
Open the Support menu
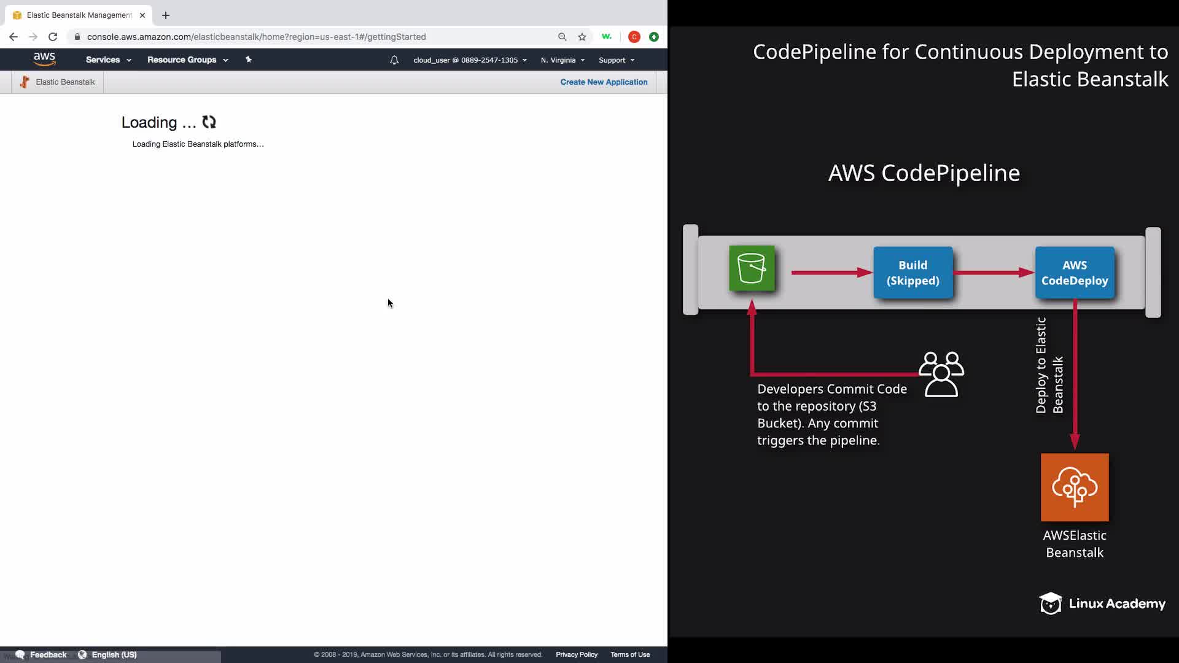[616, 60]
